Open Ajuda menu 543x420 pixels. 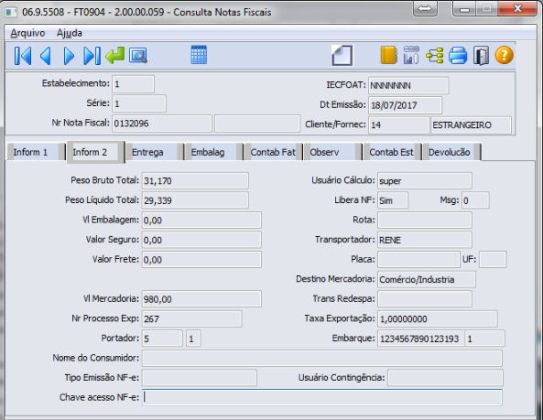pyautogui.click(x=70, y=33)
